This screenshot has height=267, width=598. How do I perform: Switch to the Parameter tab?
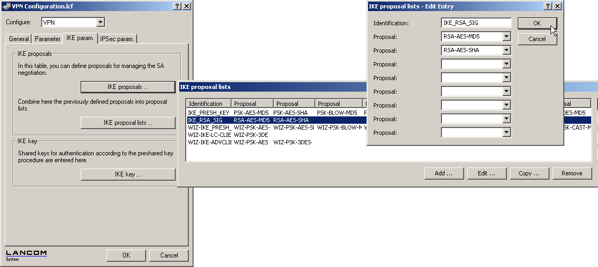[47, 39]
